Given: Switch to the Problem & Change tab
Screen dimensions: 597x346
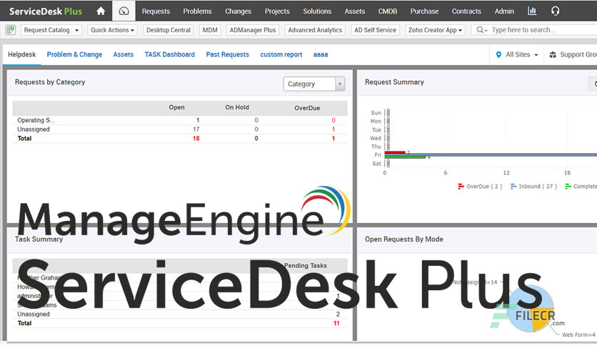Looking at the screenshot, I should point(74,54).
